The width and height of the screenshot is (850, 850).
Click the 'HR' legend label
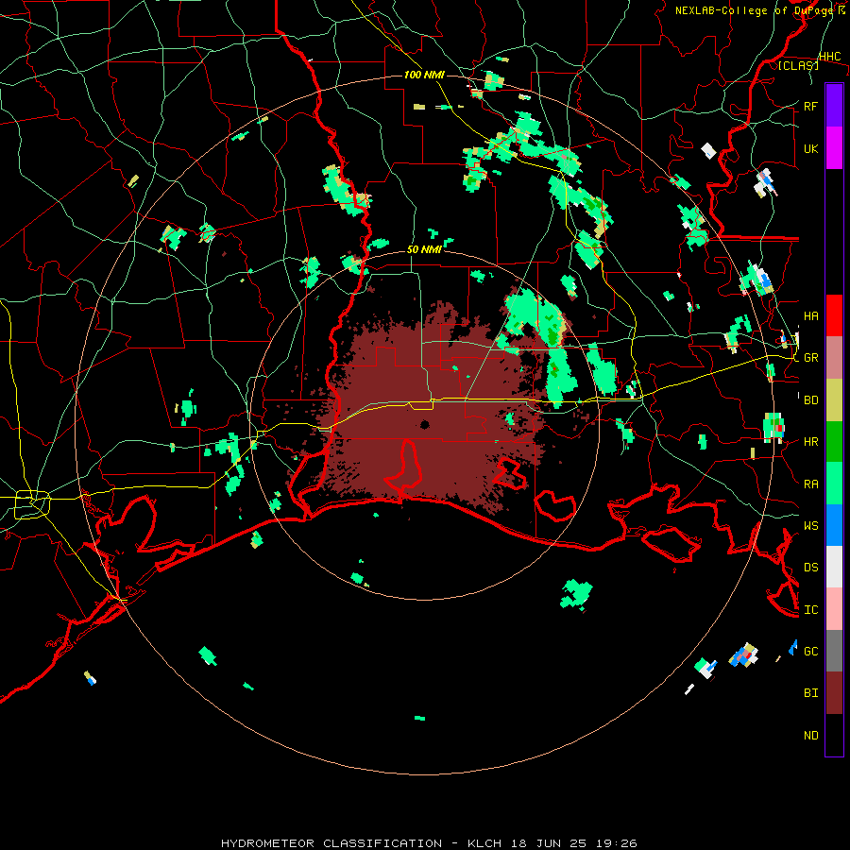[x=811, y=442]
